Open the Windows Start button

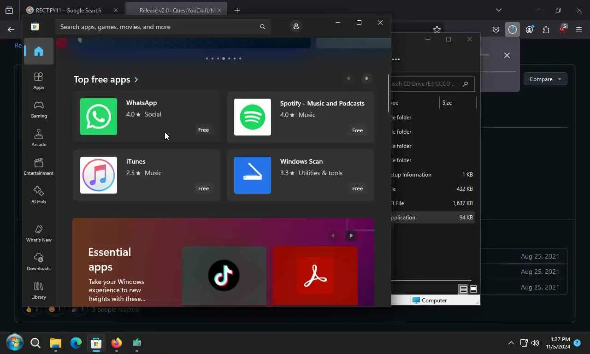point(15,342)
